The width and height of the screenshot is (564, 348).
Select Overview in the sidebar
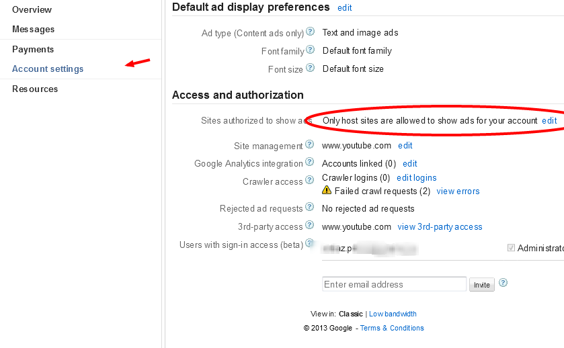point(32,9)
